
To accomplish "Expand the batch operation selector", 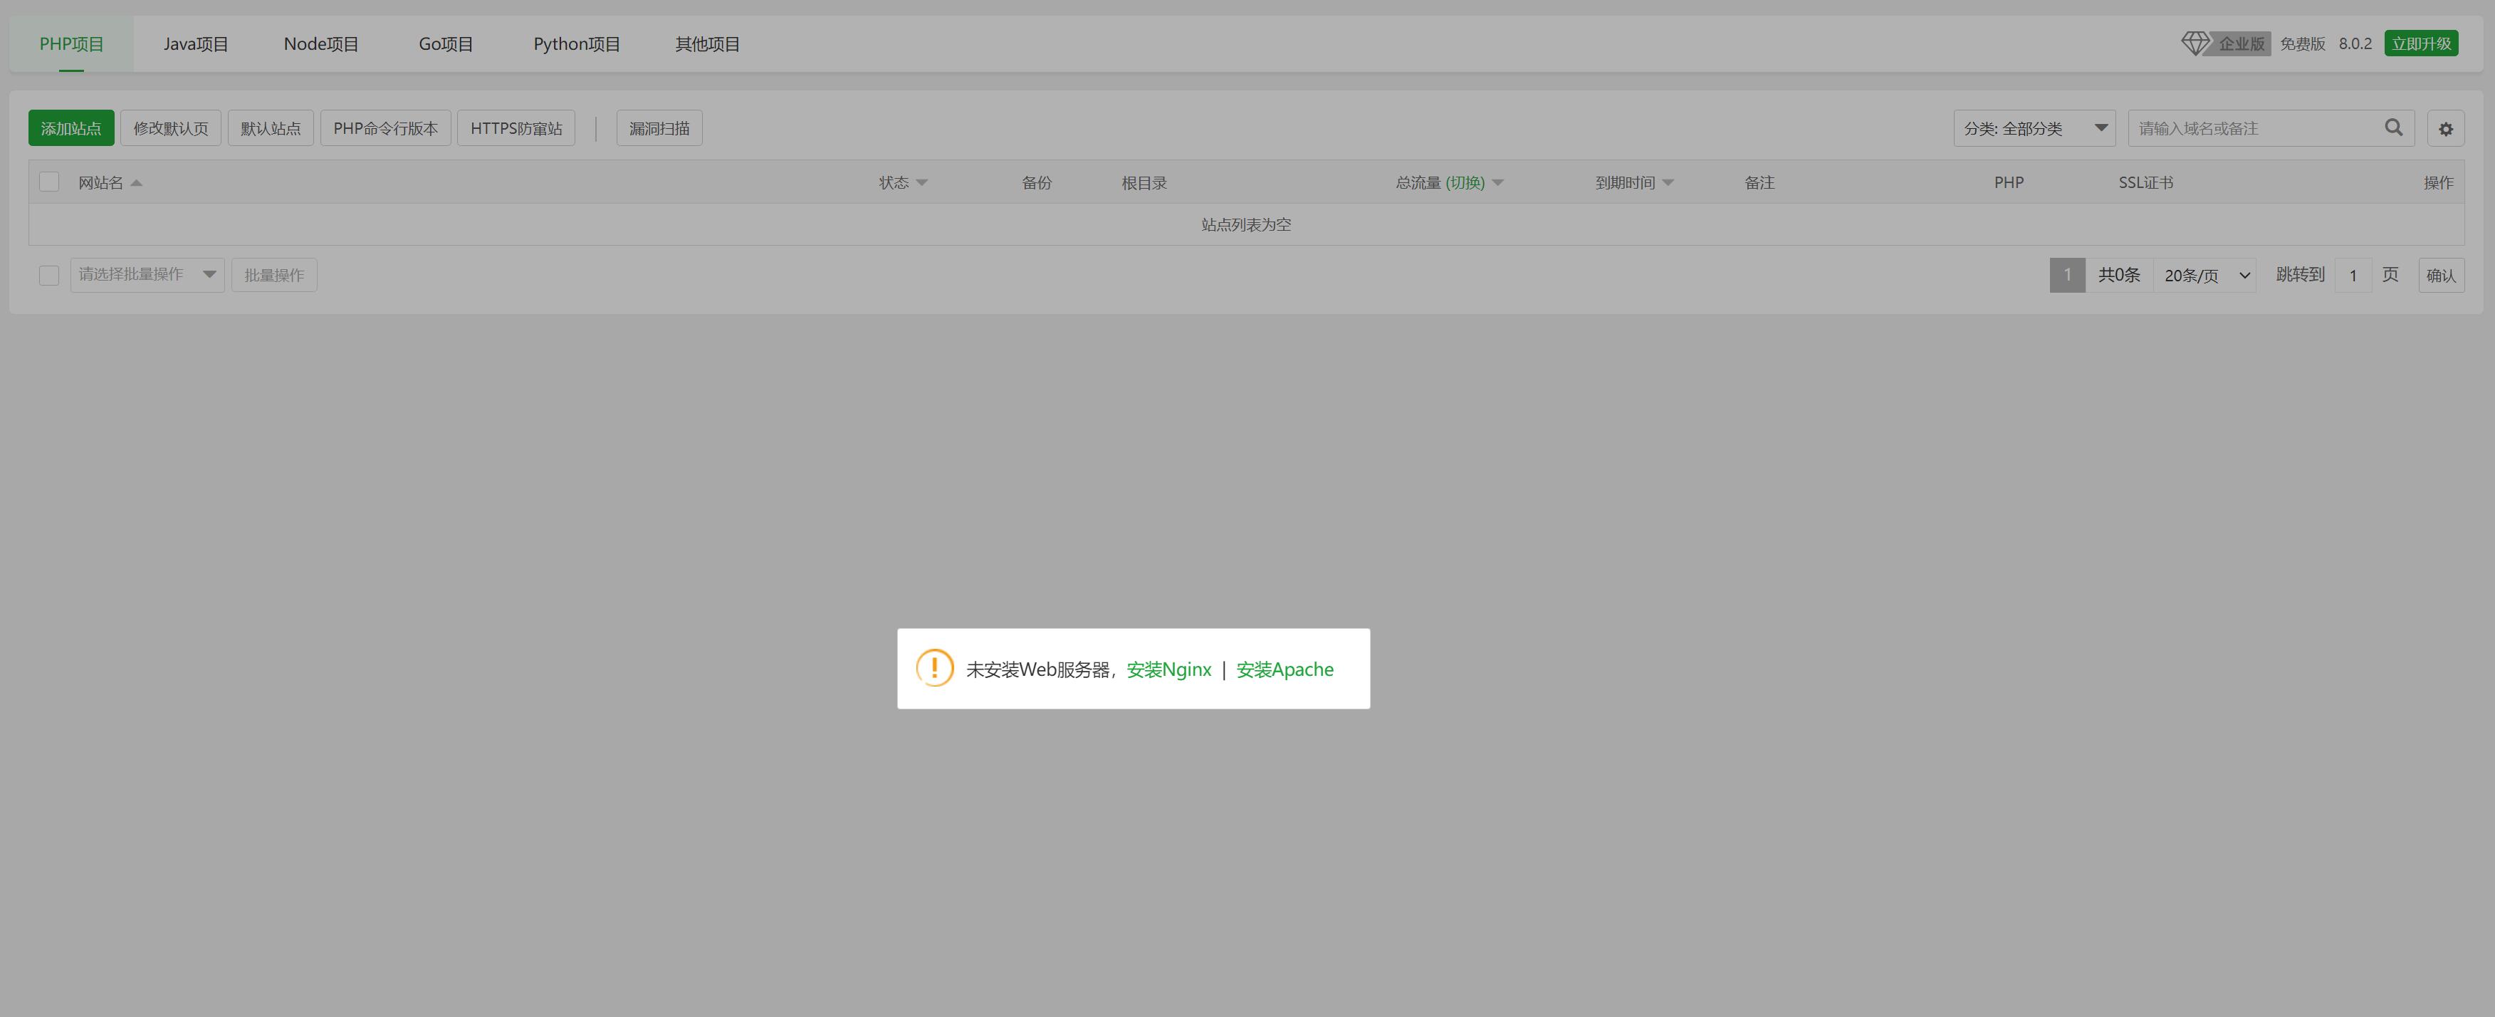I will tap(147, 275).
